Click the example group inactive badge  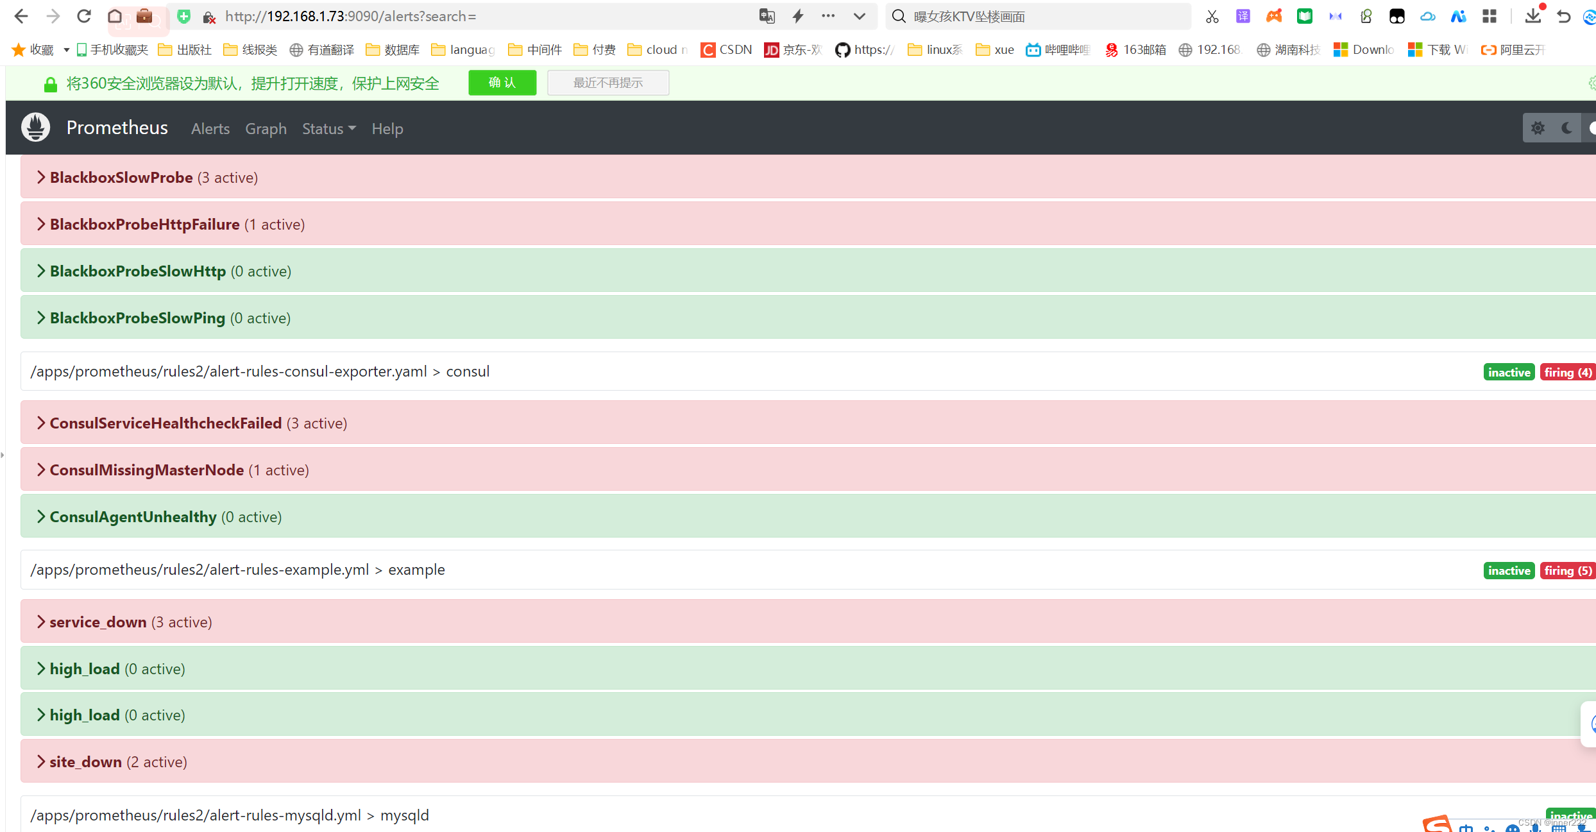click(1509, 570)
